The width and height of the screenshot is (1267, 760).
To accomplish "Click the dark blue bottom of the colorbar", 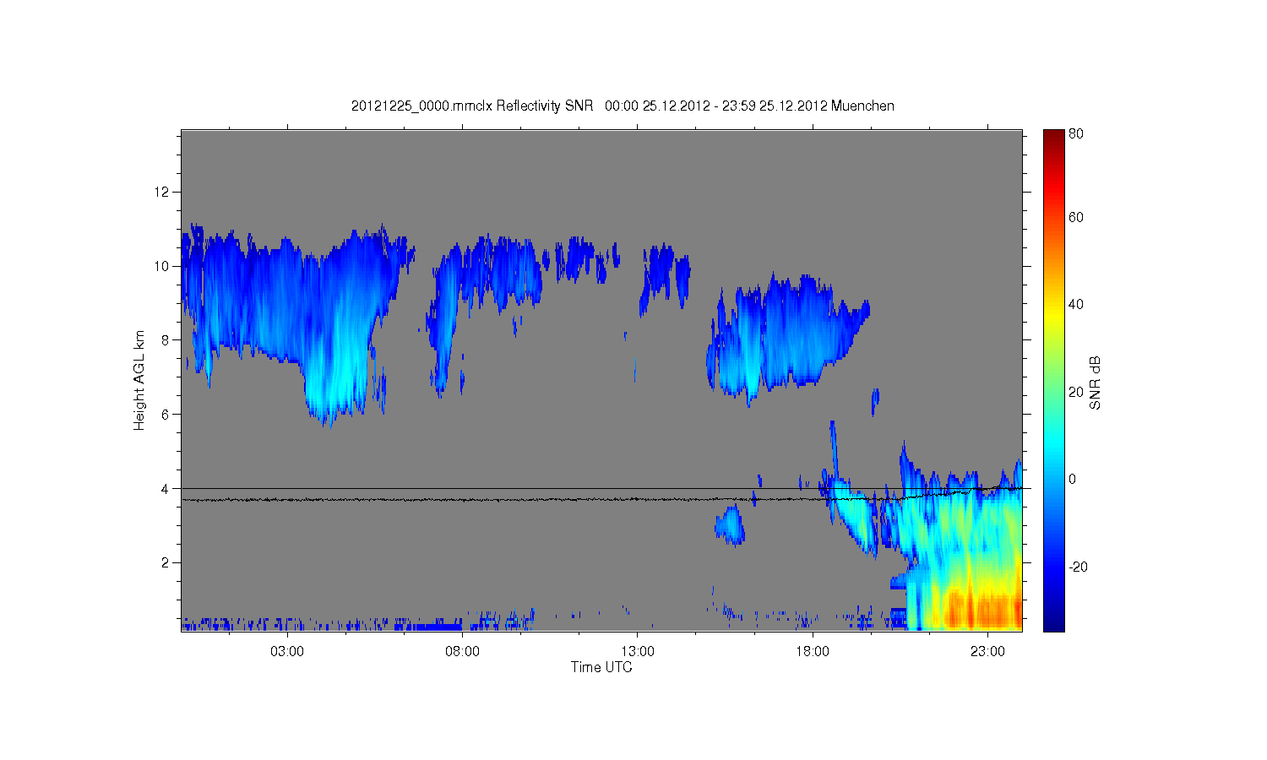I will point(1053,621).
